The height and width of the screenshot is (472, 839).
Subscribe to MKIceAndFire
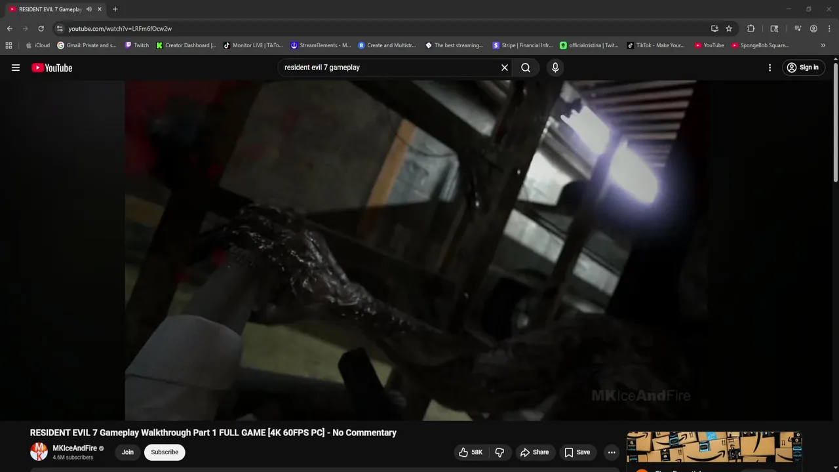165,452
